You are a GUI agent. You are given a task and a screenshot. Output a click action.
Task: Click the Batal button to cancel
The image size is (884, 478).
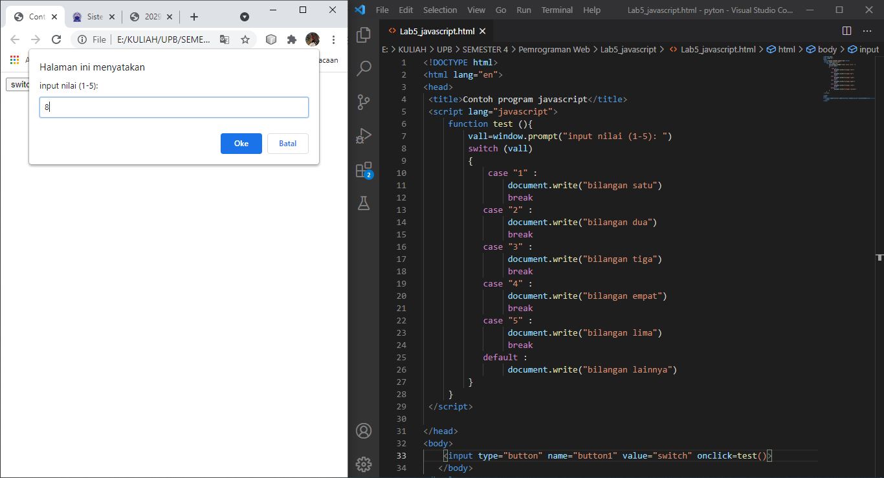[287, 144]
